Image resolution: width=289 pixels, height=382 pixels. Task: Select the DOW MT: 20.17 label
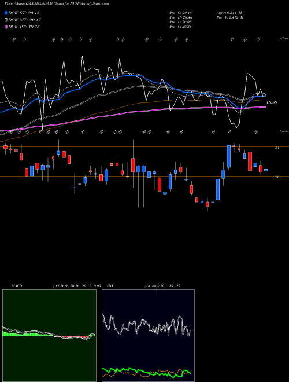coord(24,20)
